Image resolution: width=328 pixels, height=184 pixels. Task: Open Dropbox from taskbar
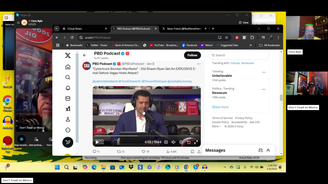click(131, 167)
